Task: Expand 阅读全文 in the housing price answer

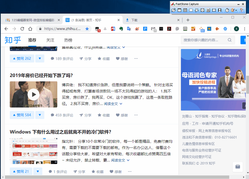Action: coord(113,104)
